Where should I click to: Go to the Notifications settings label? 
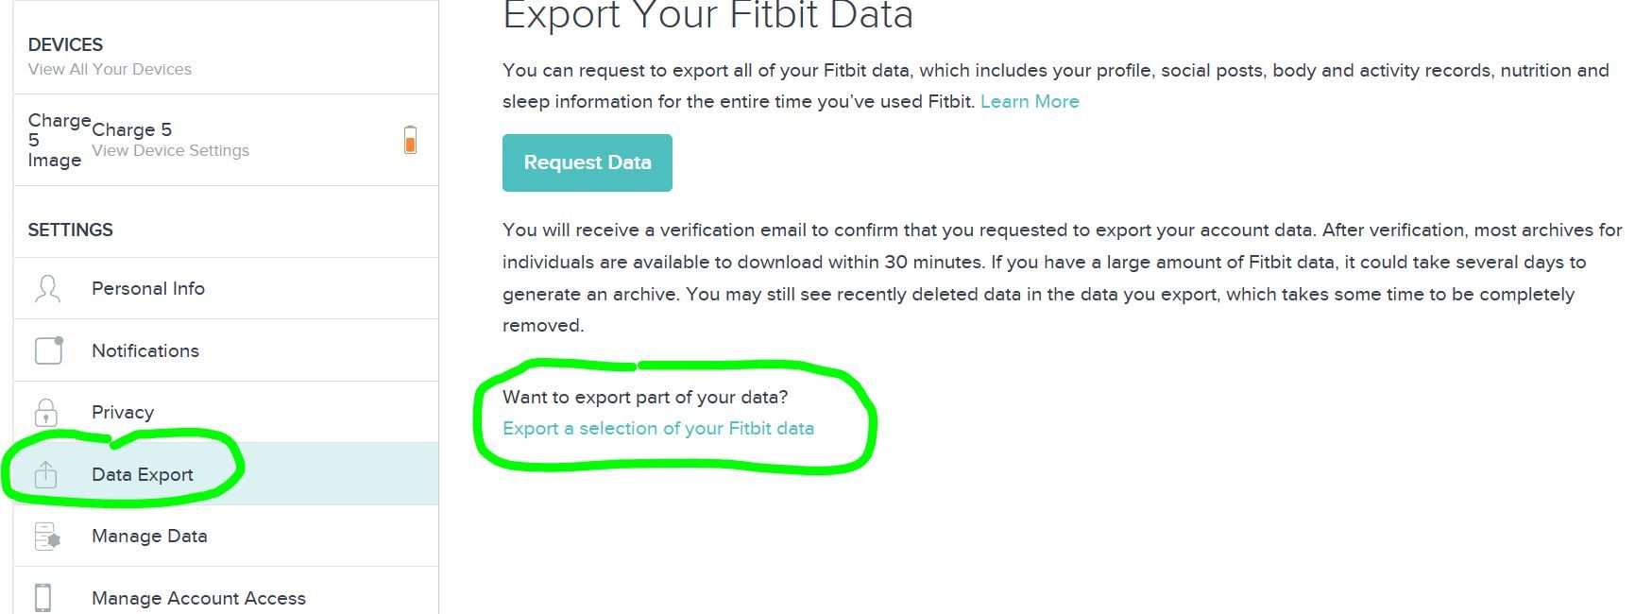(145, 351)
